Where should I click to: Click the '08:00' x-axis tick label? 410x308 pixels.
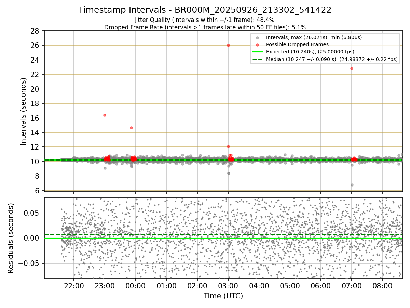[382, 286]
